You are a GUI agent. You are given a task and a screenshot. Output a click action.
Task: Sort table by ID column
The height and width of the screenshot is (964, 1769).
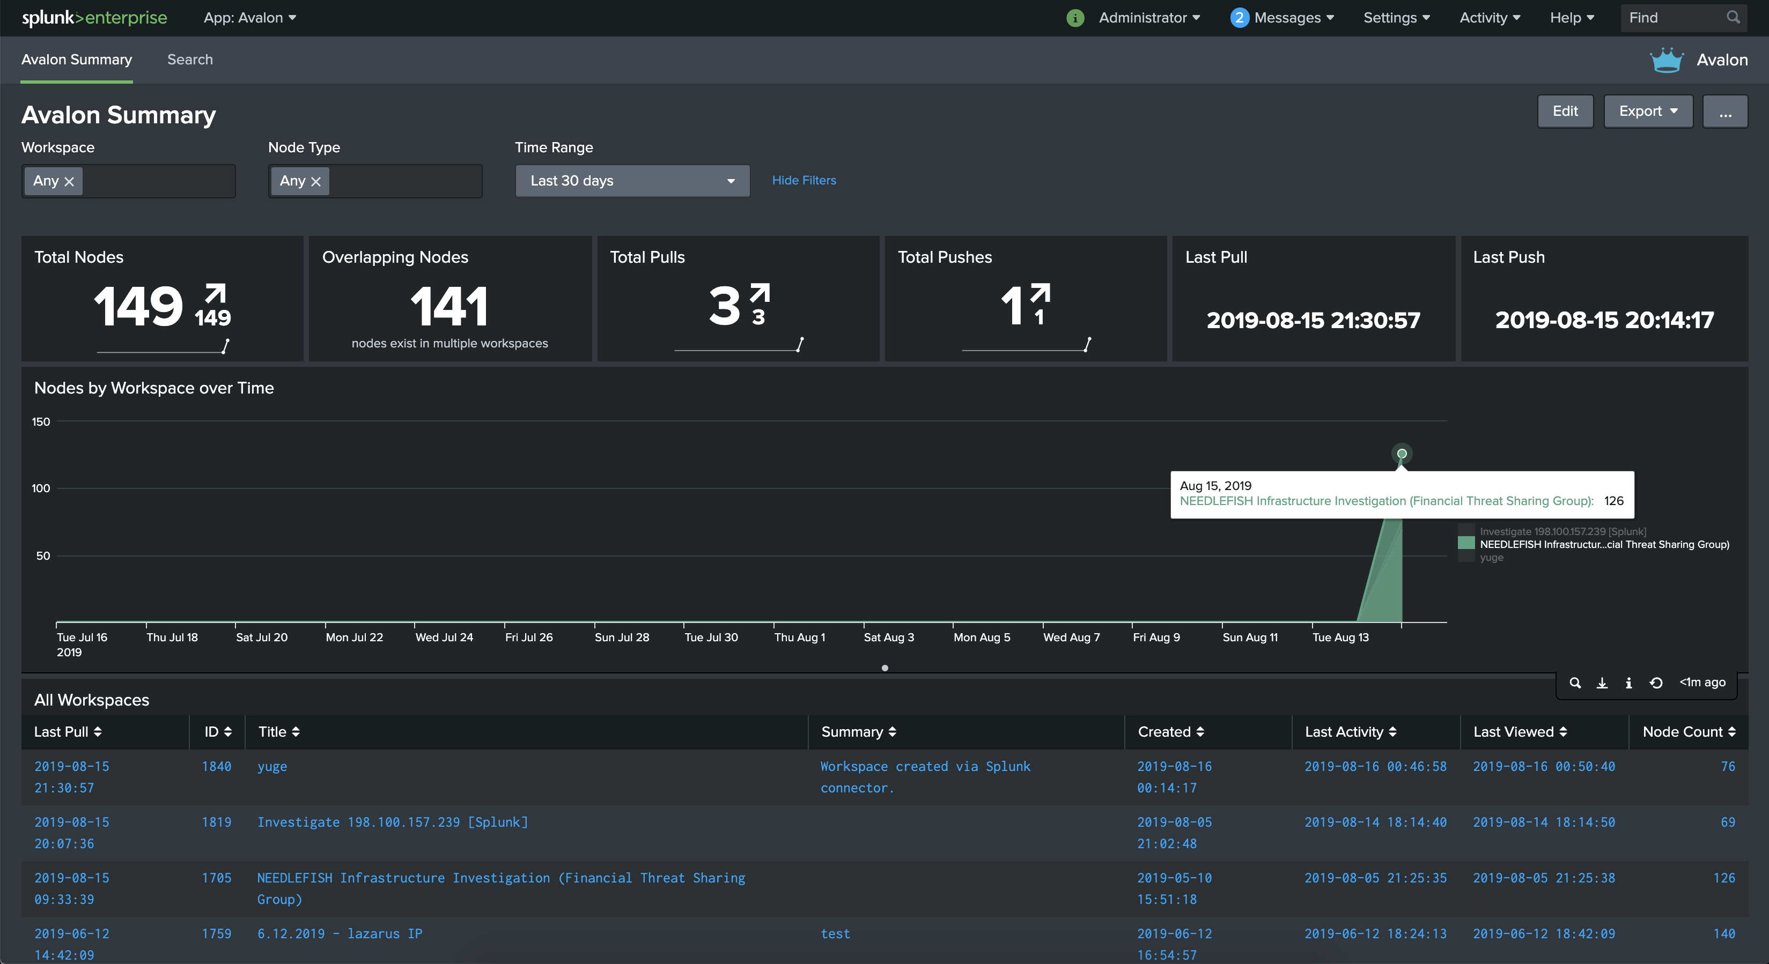[x=218, y=732]
